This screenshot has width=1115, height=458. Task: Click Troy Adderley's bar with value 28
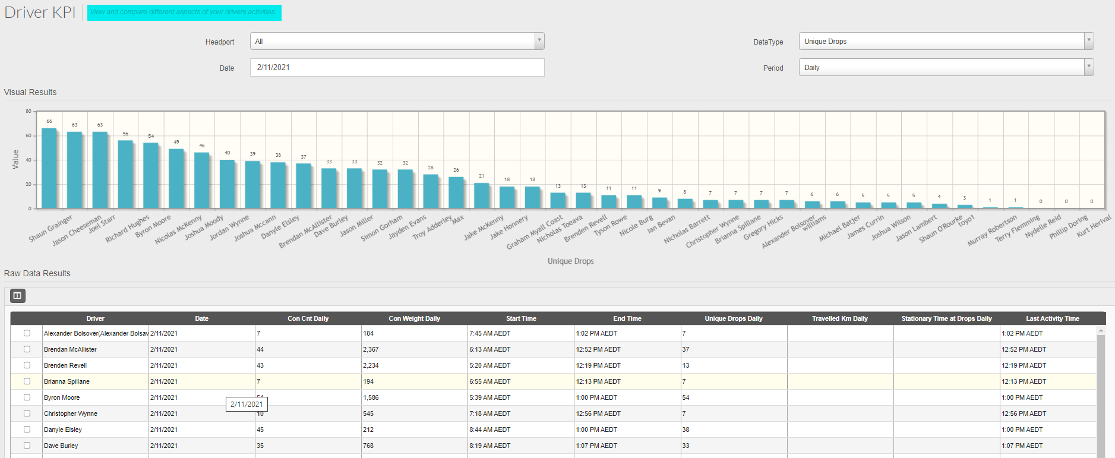431,191
